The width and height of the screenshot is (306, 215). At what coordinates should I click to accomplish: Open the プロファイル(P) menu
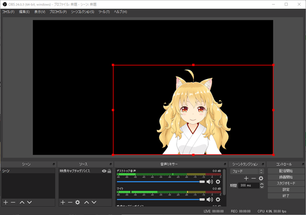point(58,12)
